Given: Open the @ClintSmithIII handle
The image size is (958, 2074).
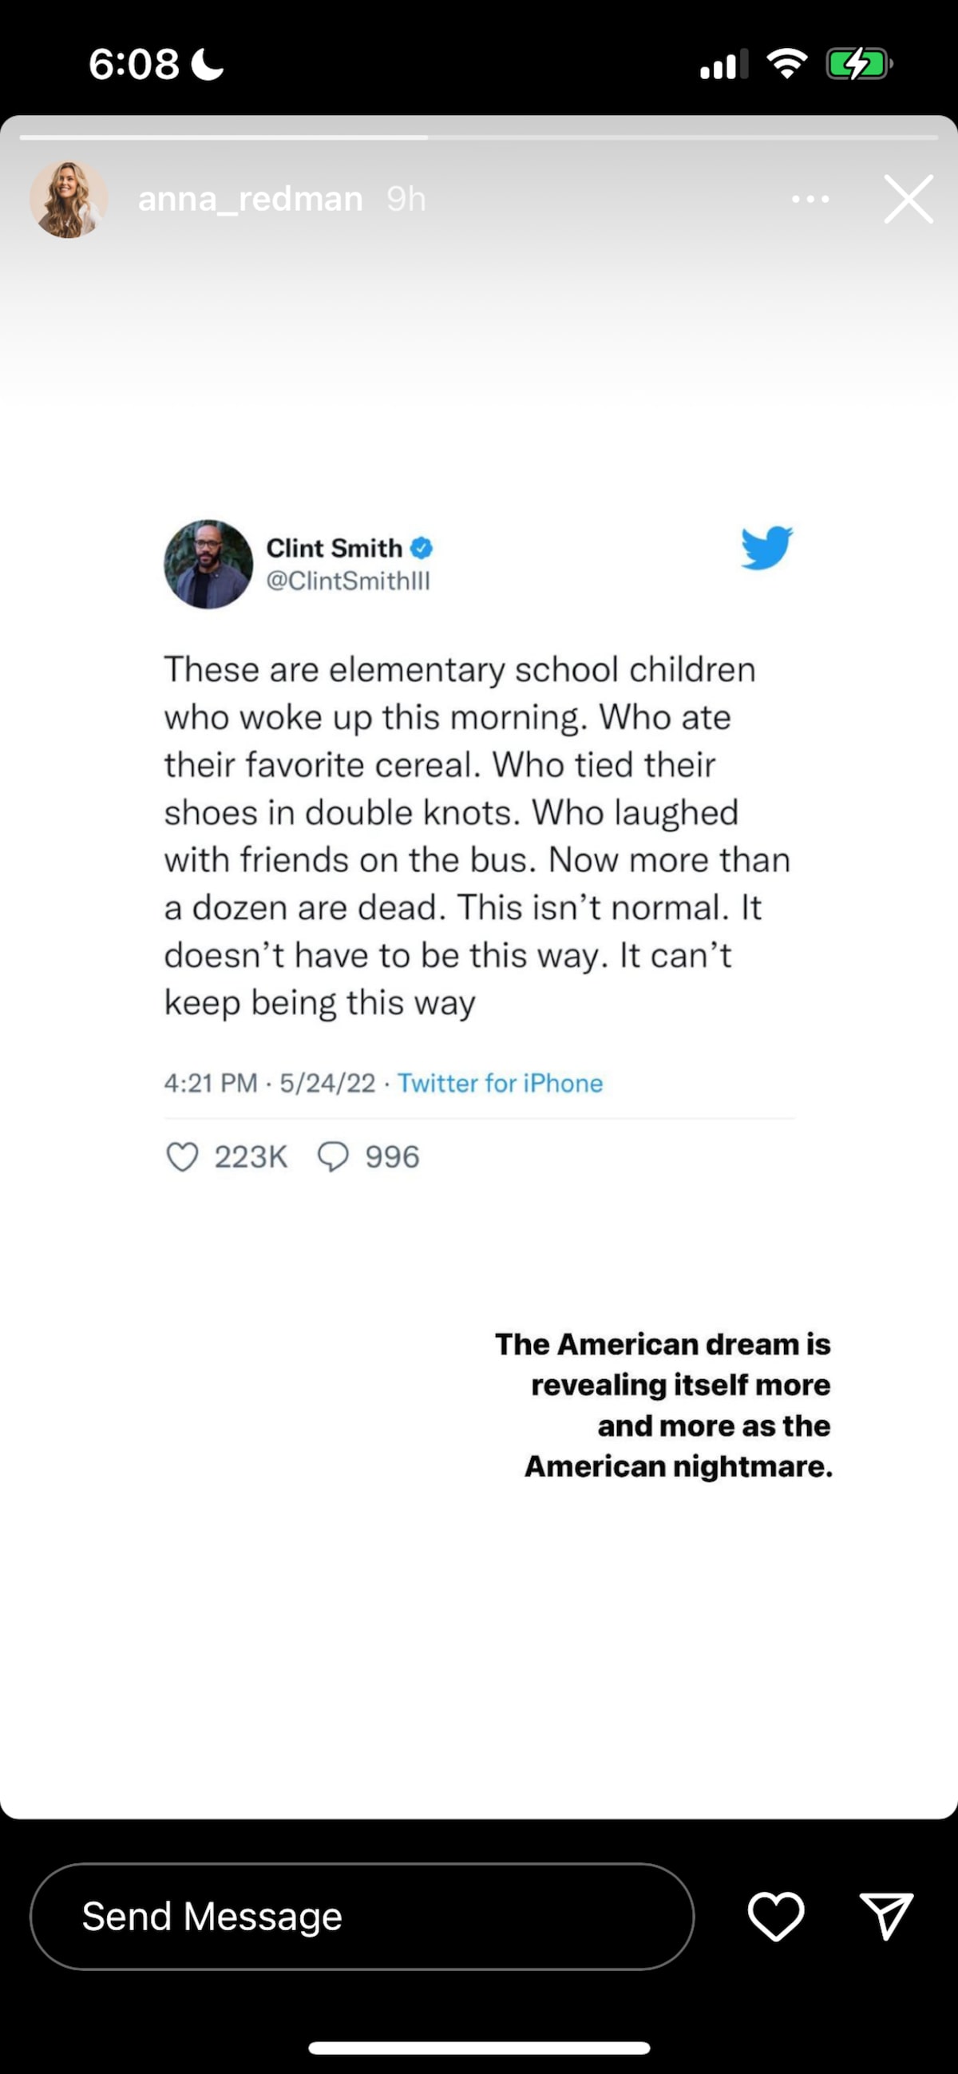Looking at the screenshot, I should pyautogui.click(x=348, y=581).
